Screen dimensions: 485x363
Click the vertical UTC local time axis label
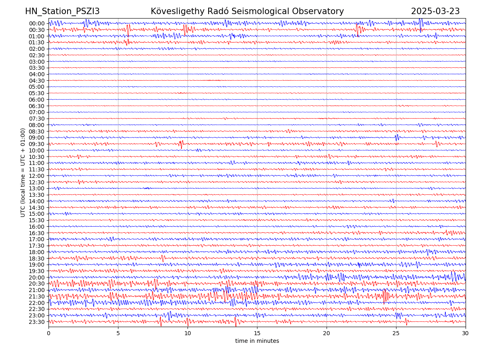23,172
